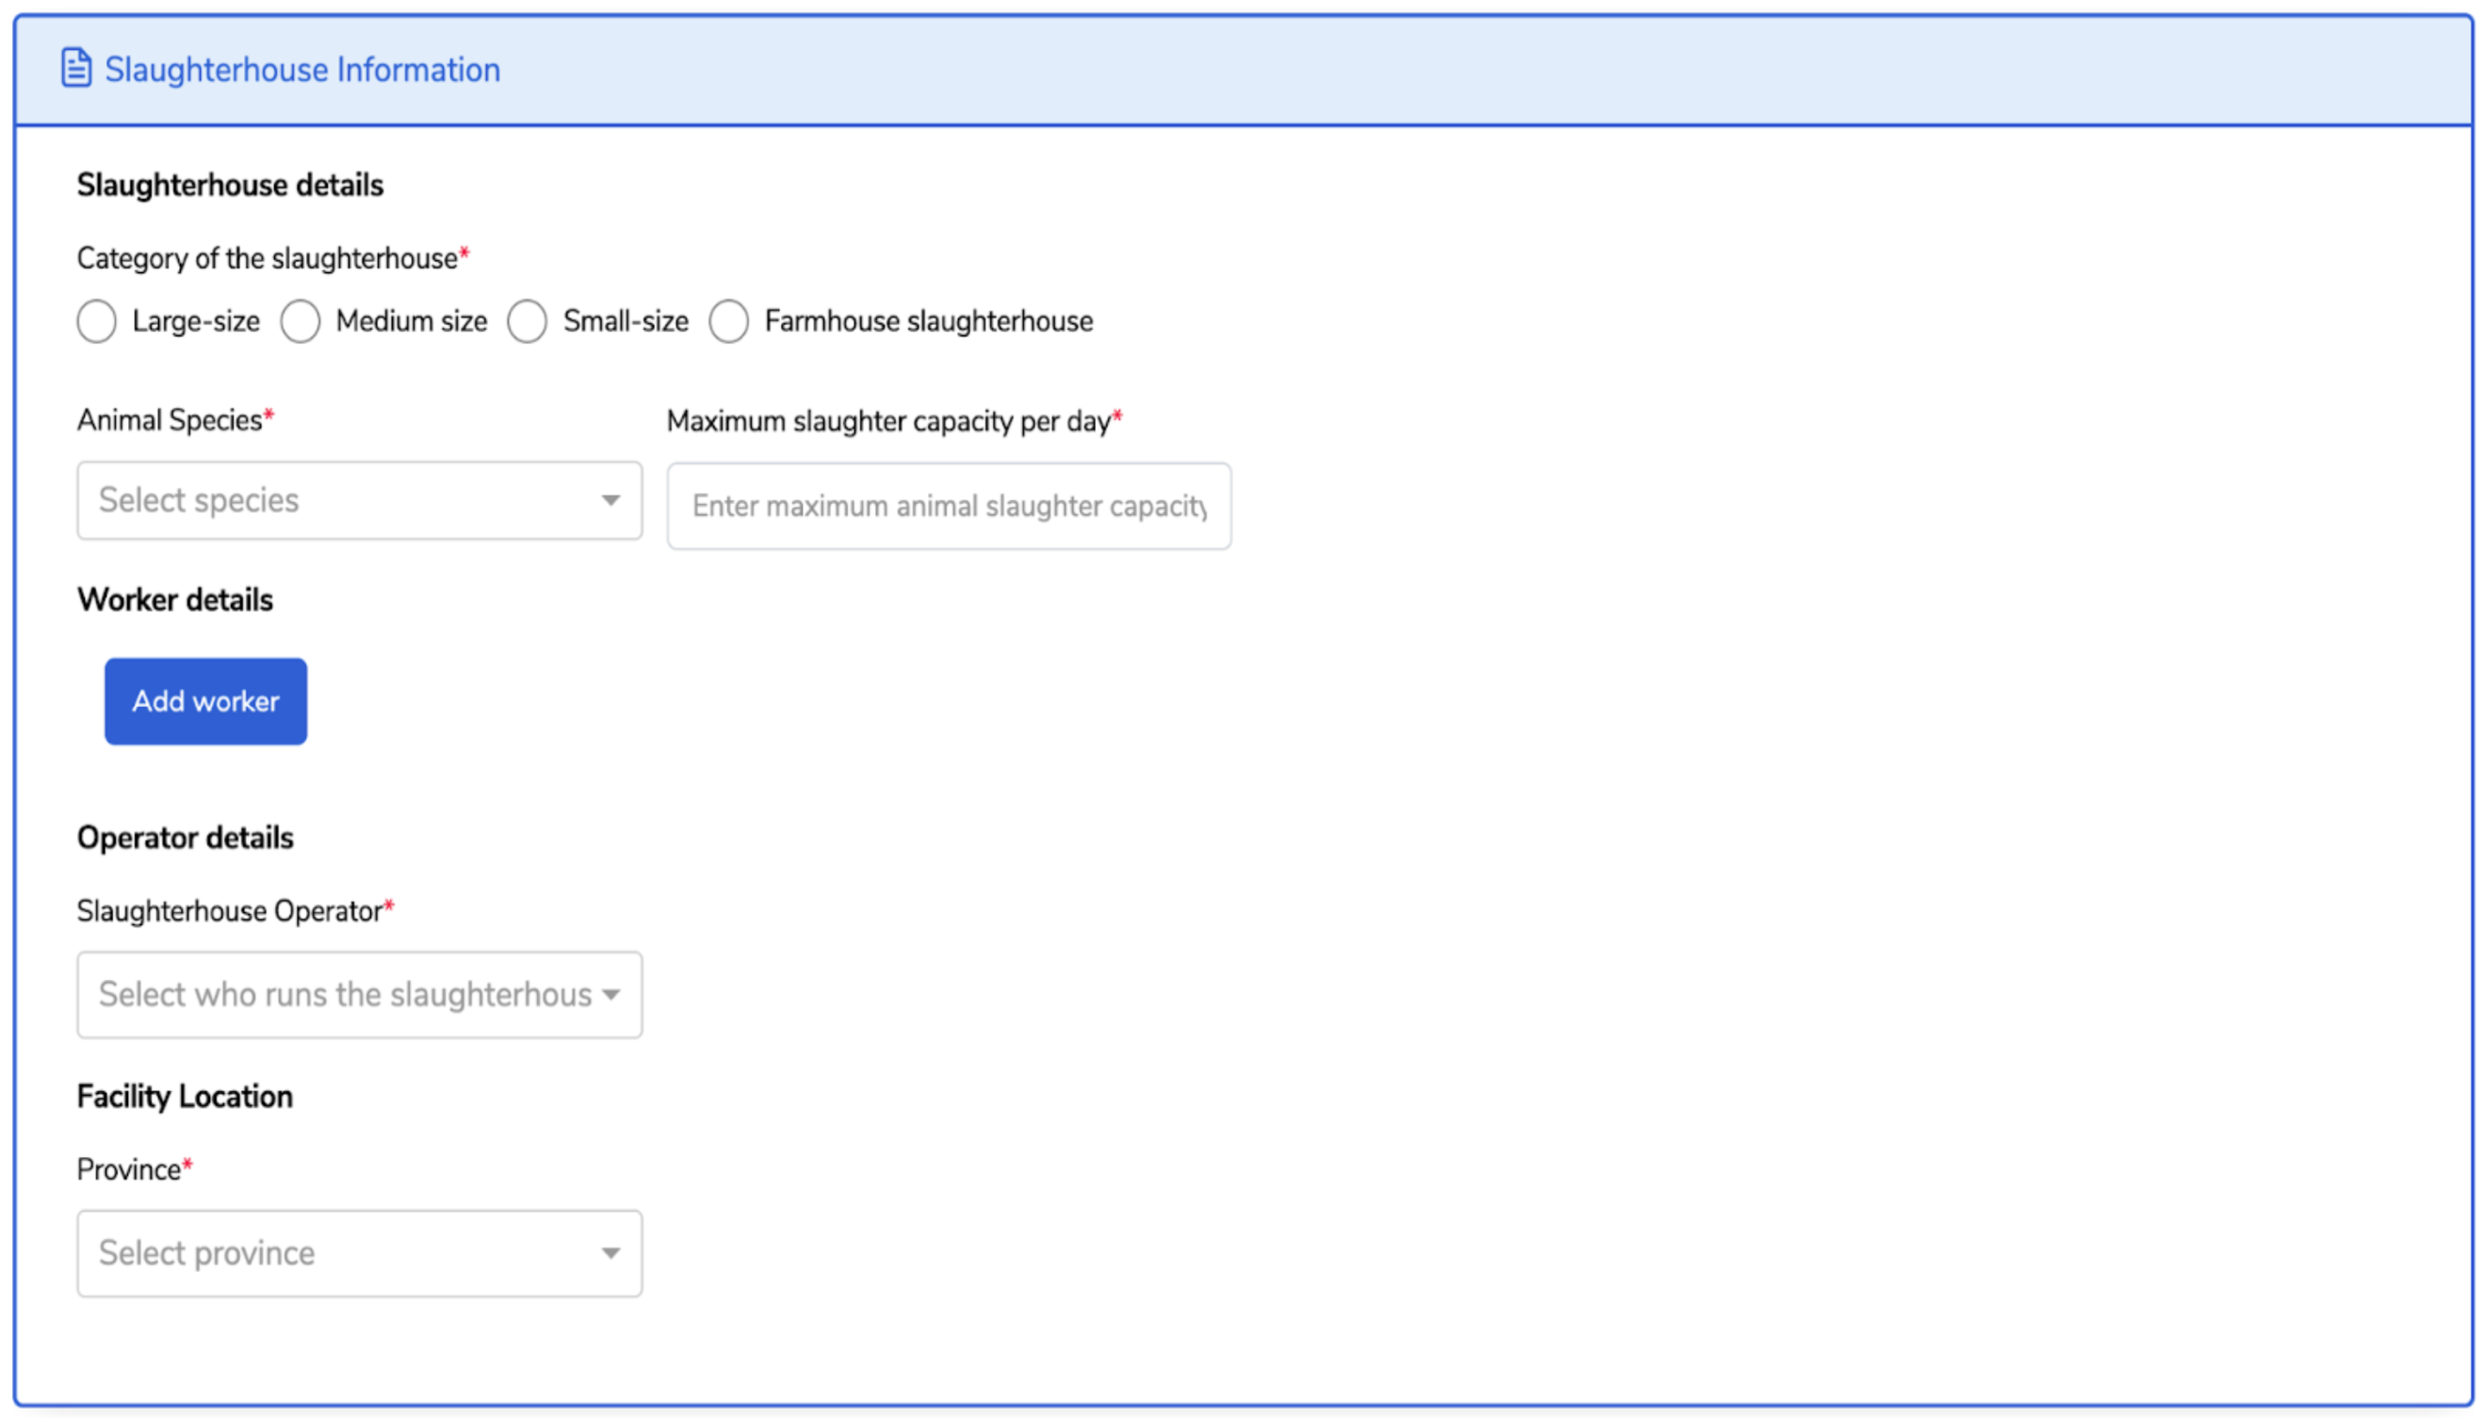
Task: Click the Animal Species dropdown arrow icon
Action: click(x=610, y=501)
